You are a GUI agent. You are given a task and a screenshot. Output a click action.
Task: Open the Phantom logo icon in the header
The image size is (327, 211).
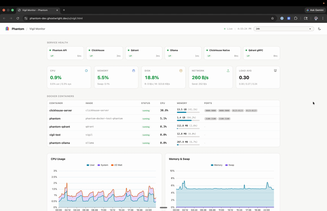[7, 29]
